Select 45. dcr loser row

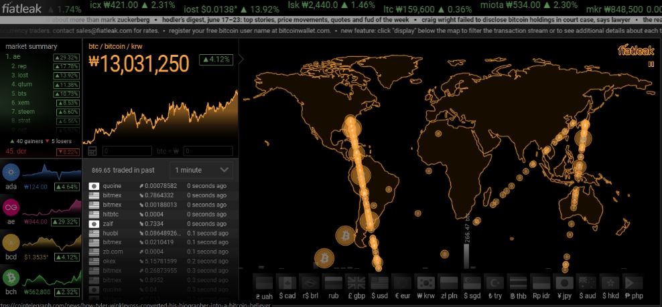[x=42, y=151]
